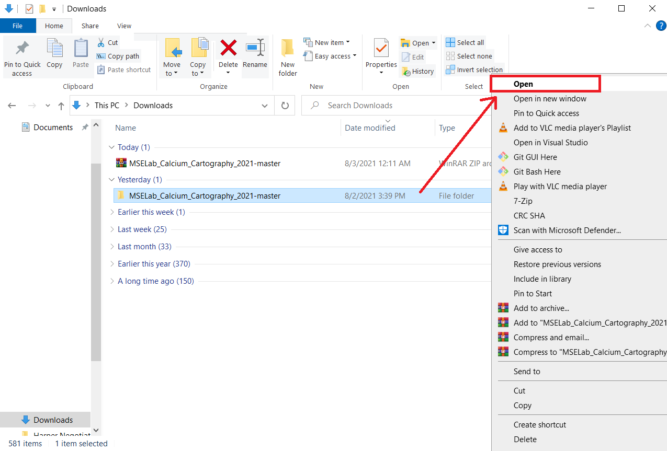Click the Rename icon in ribbon
667x451 pixels.
point(255,48)
